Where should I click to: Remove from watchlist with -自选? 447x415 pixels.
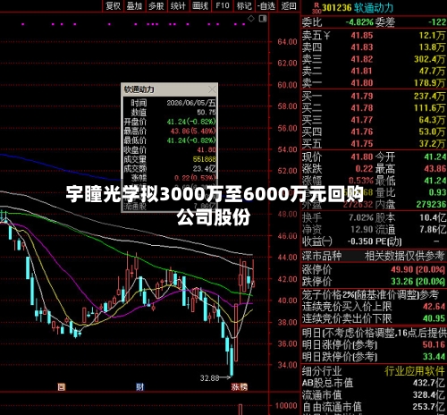[266, 5]
